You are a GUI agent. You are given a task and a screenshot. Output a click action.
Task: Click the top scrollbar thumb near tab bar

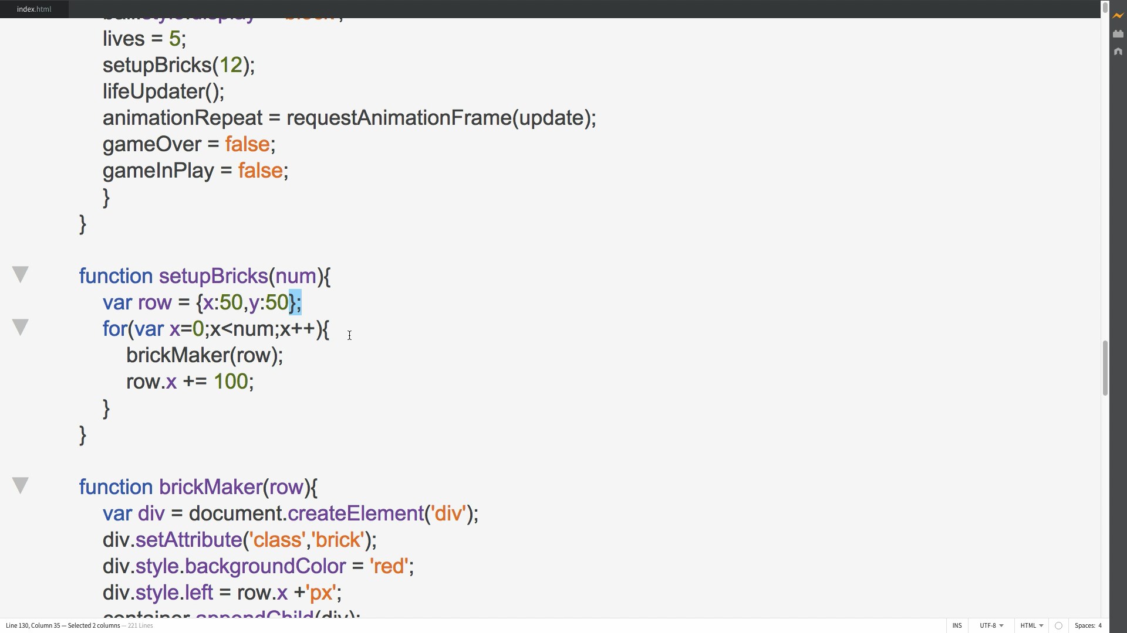(x=1105, y=8)
